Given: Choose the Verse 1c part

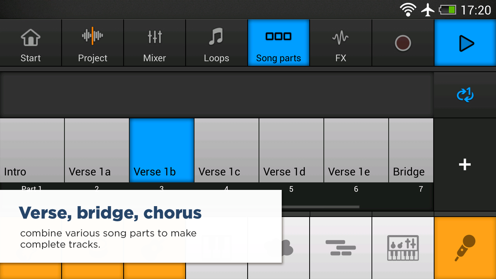Looking at the screenshot, I should 226,150.
